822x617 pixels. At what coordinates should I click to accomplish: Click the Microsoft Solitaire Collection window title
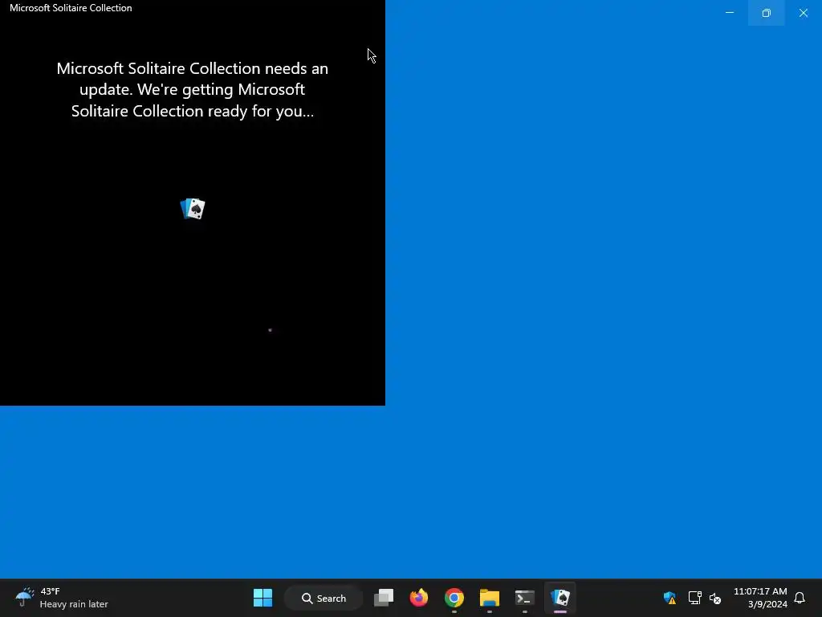point(71,8)
